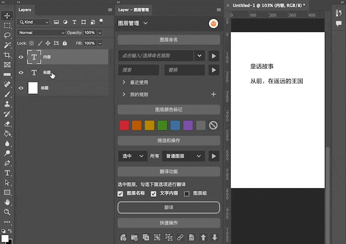Select the Frame tool

[x=7, y=65]
